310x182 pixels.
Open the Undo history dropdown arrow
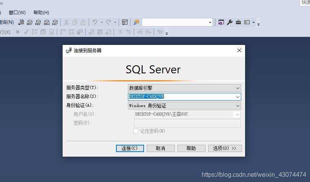[102, 22]
